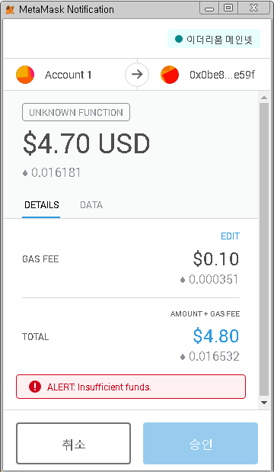Click the Ethereum symbol beside 0.016181

point(26,173)
